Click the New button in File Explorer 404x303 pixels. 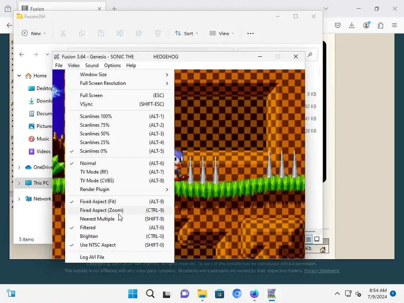coord(34,33)
